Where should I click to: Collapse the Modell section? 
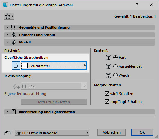pyautogui.click(x=7, y=42)
